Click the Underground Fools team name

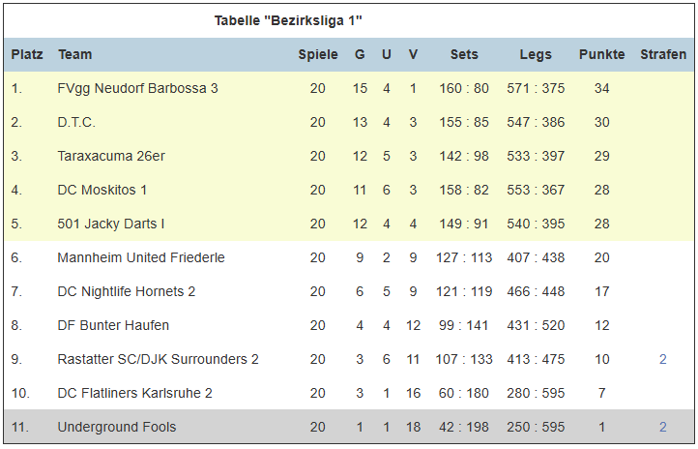[117, 427]
